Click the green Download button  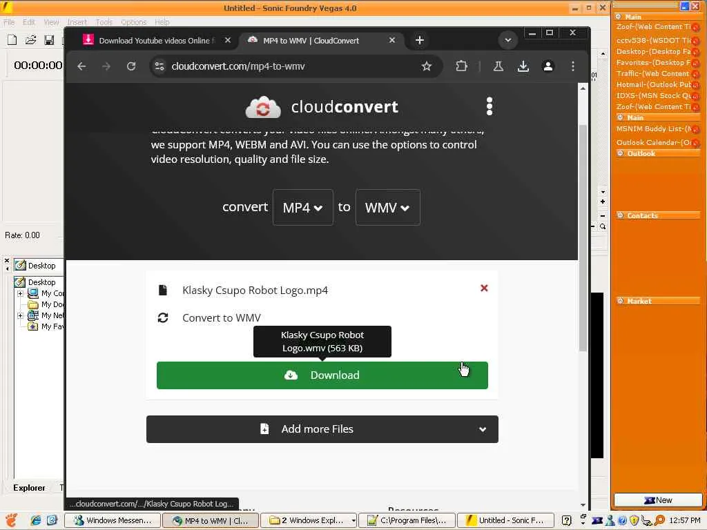322,375
